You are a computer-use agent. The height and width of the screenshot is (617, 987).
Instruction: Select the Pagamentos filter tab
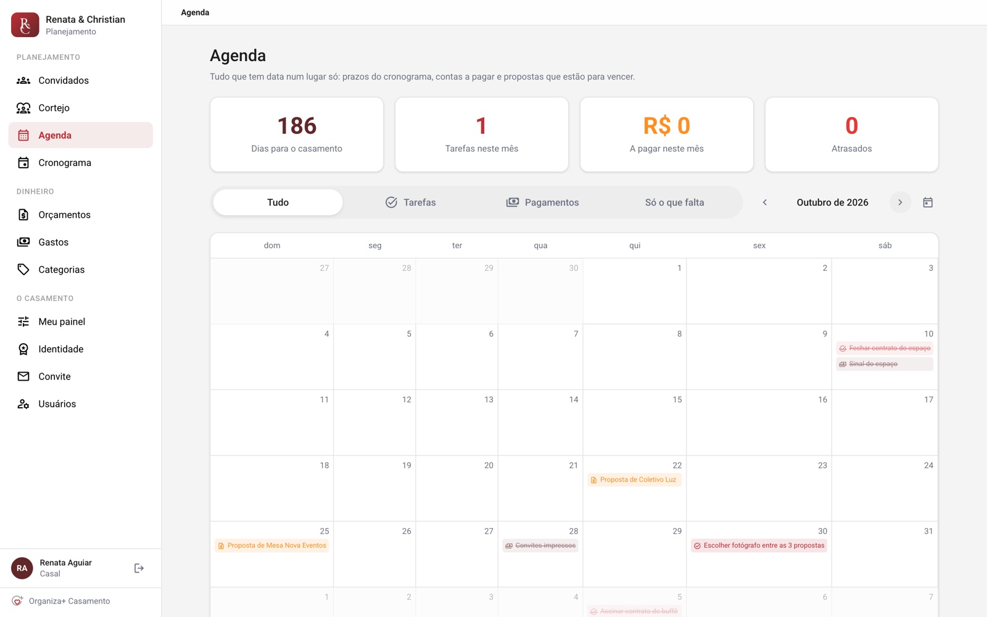(x=543, y=202)
